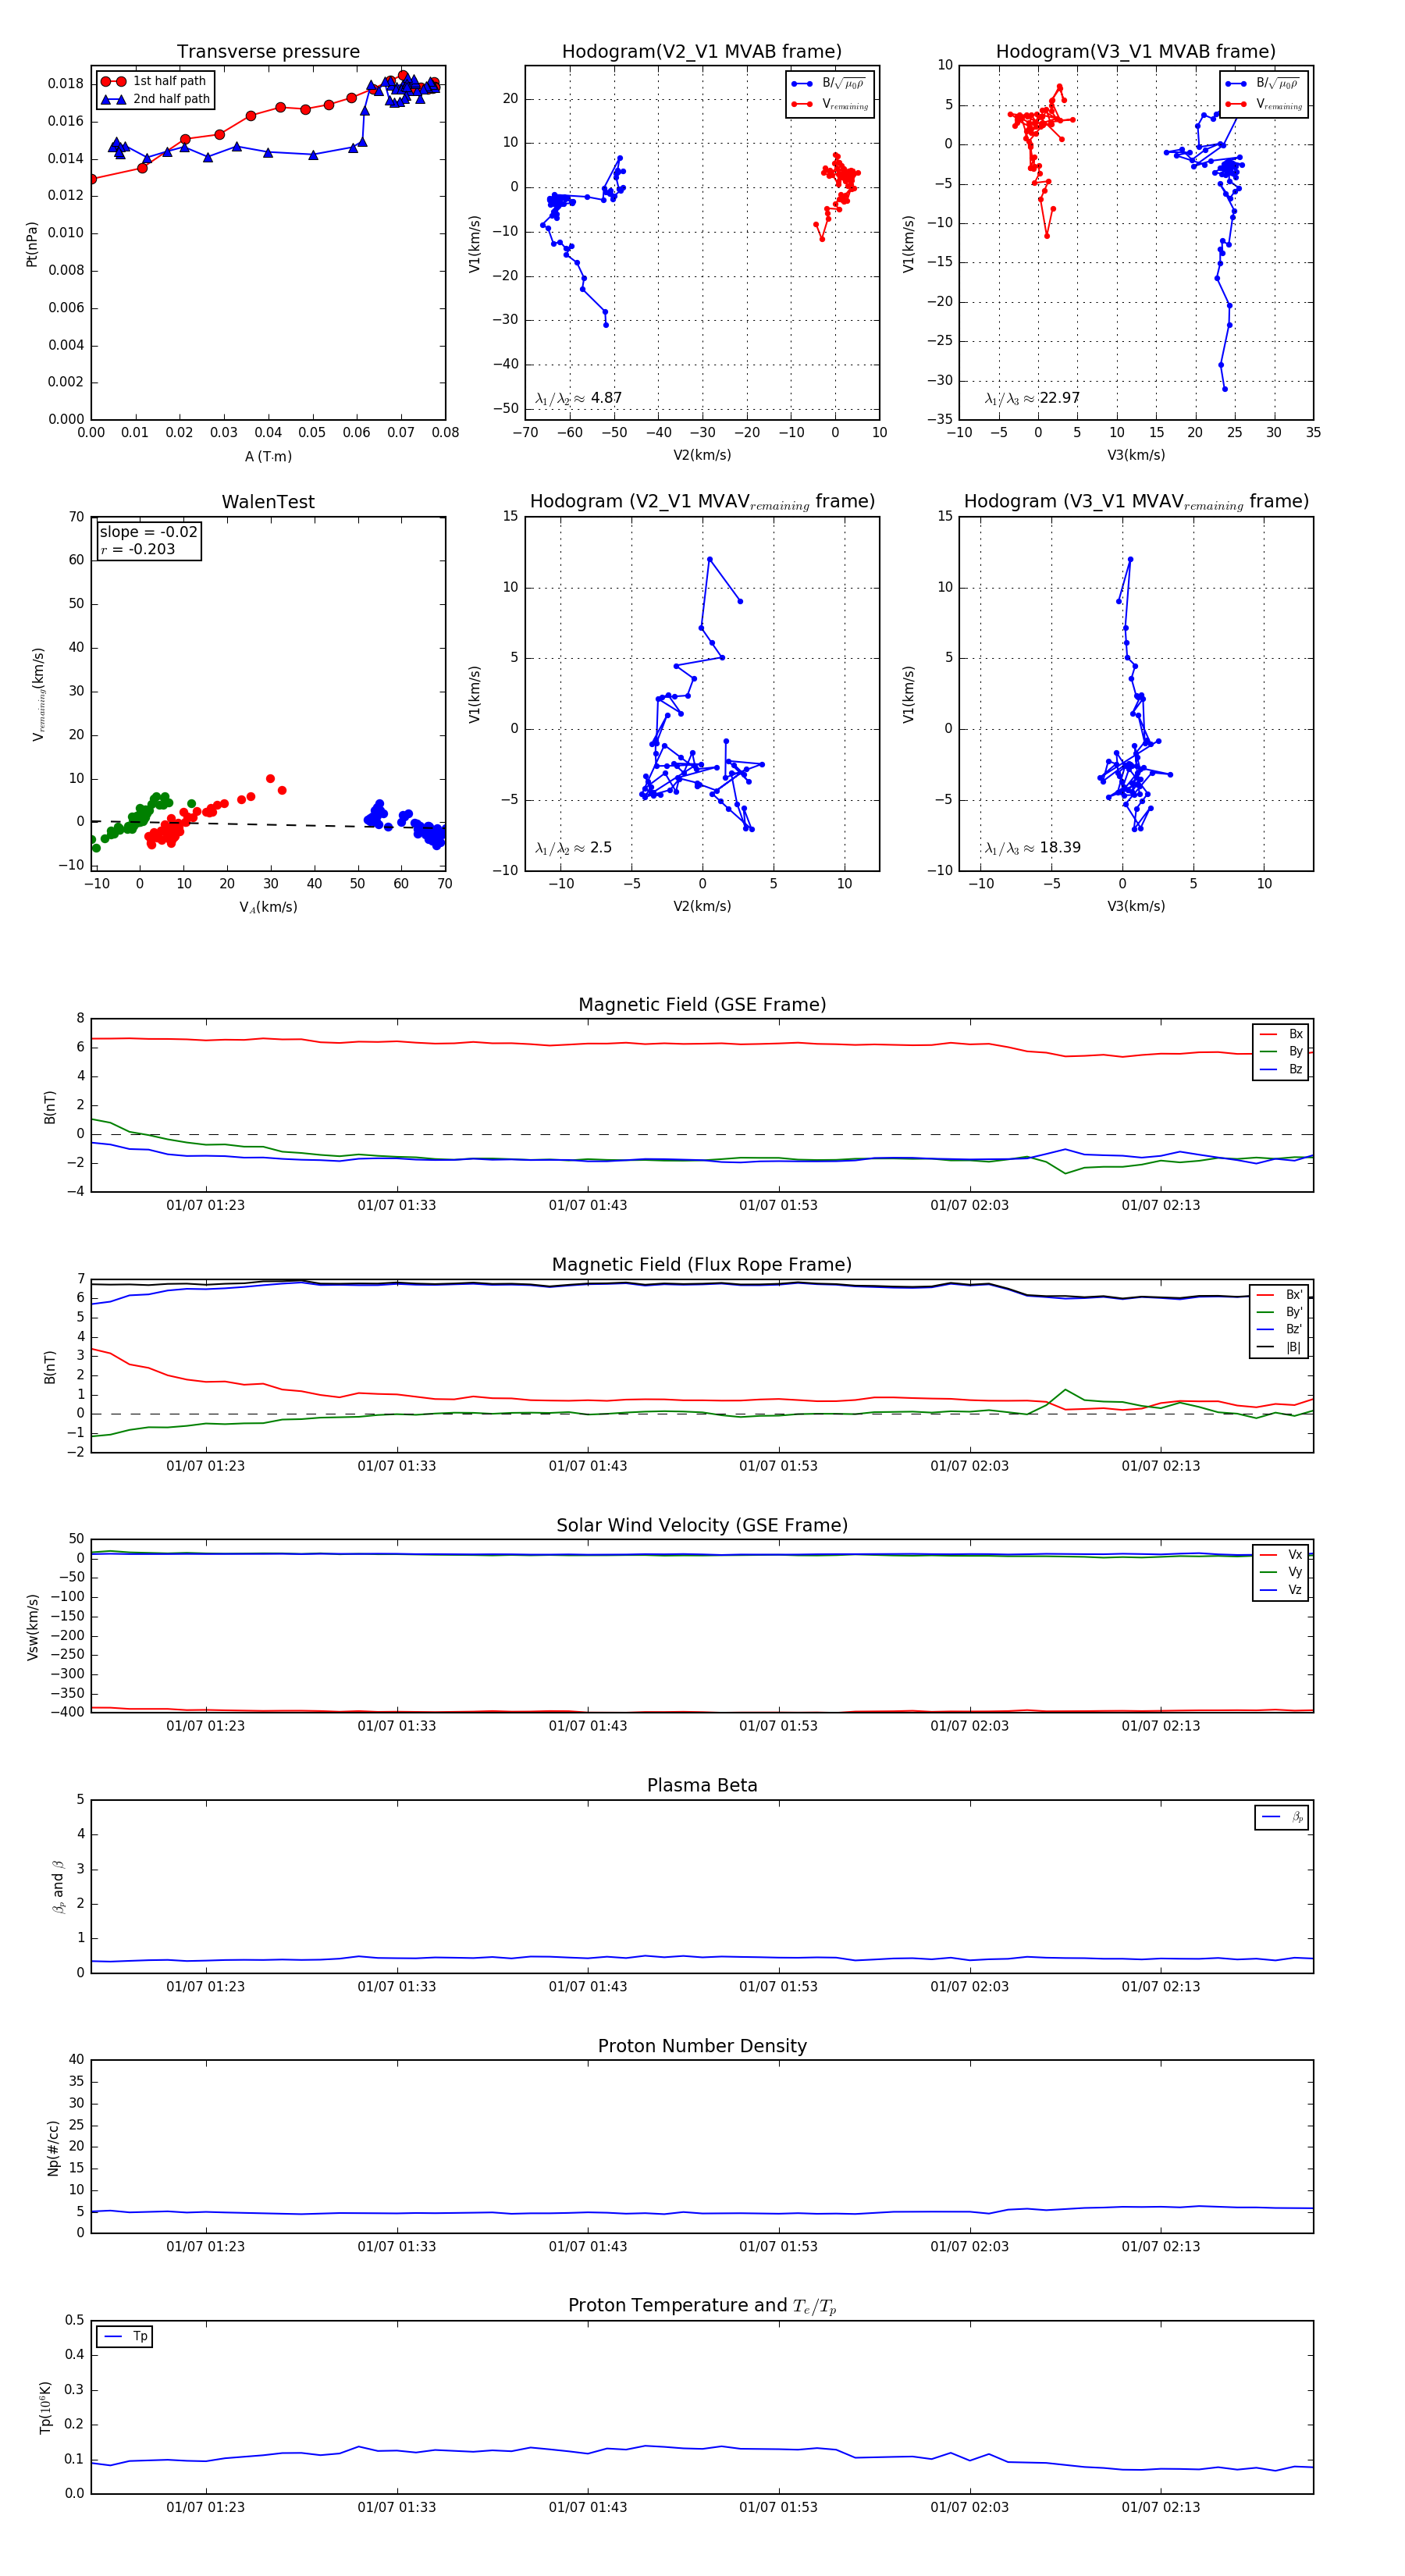Click the 'WalenTest' plot title
The image size is (1405, 2576).
(268, 502)
